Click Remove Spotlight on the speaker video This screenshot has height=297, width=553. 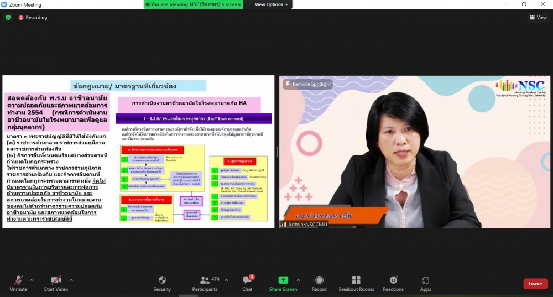click(x=308, y=84)
